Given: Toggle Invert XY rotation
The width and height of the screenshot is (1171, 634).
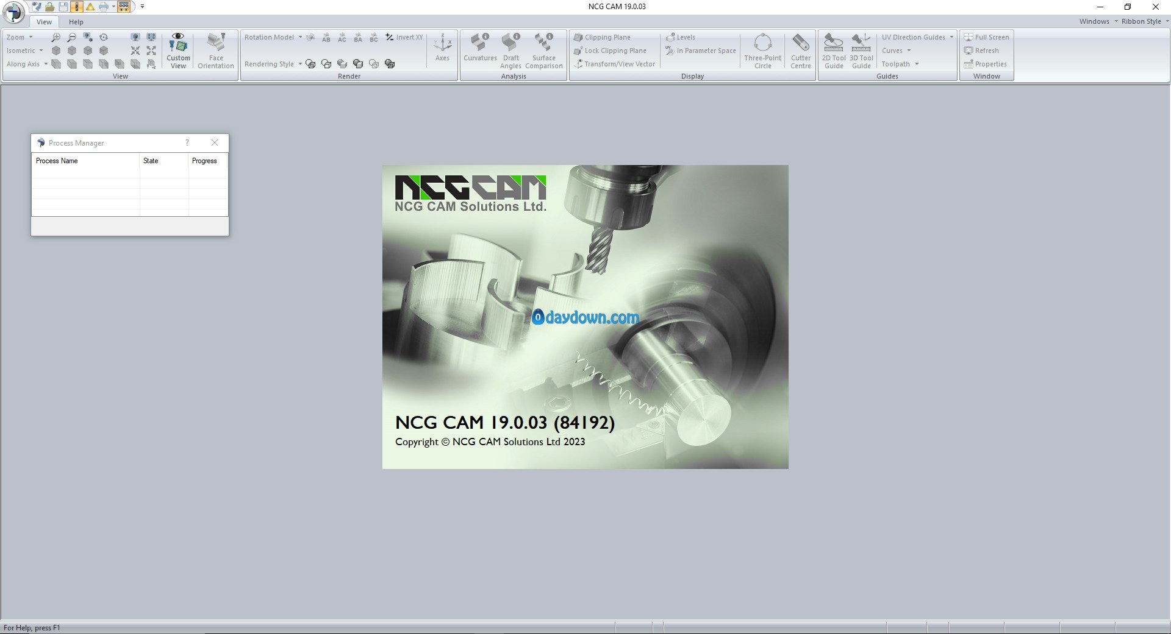Looking at the screenshot, I should point(404,37).
